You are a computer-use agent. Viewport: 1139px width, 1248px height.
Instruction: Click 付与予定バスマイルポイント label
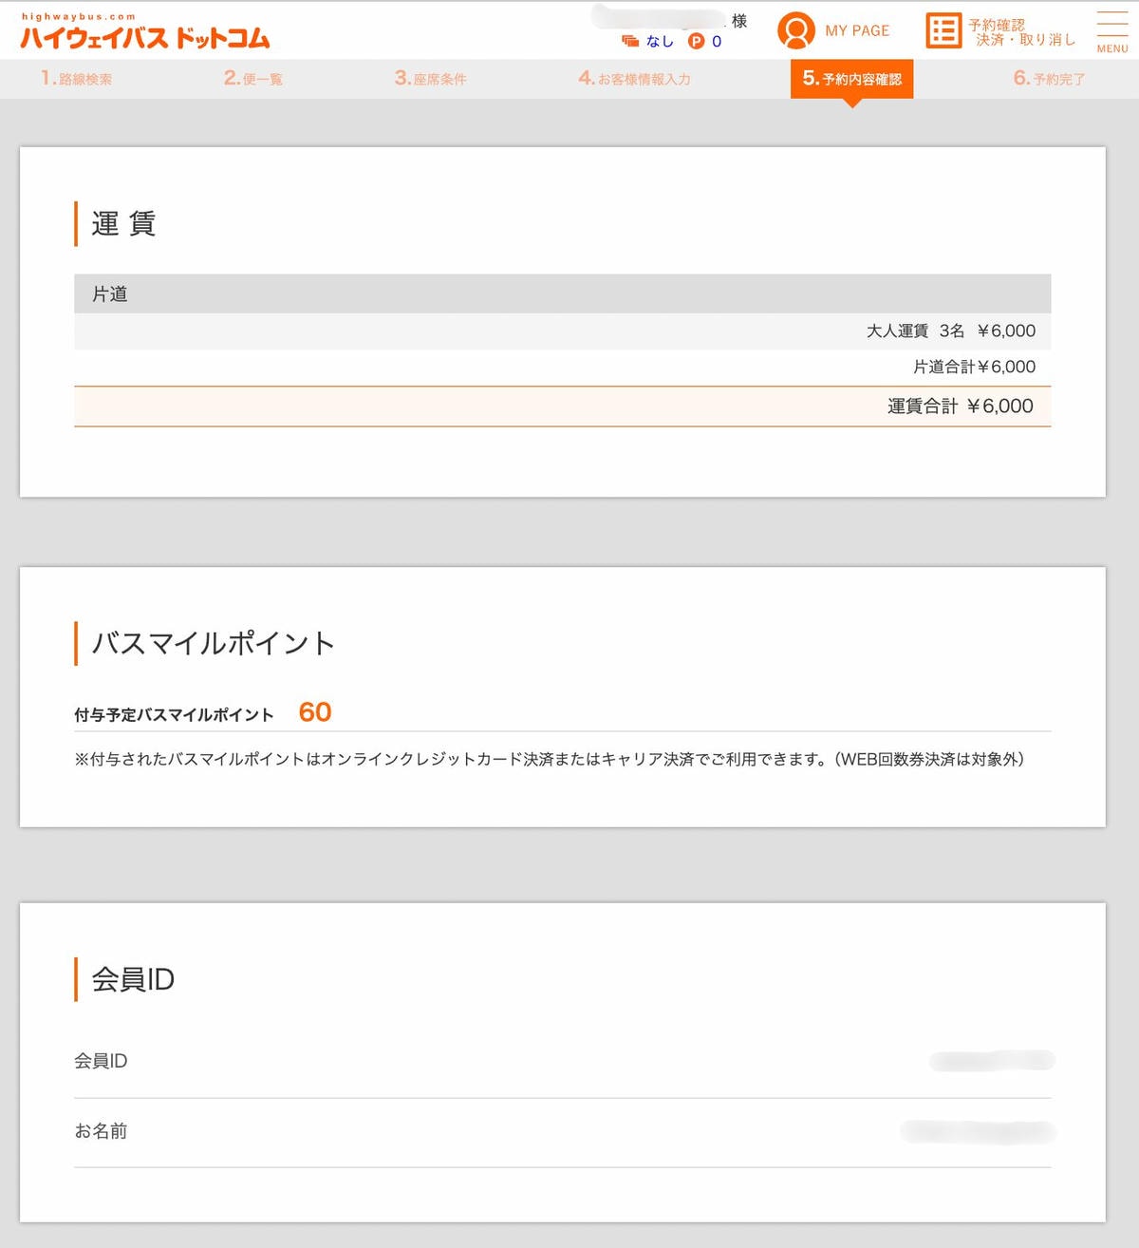point(174,715)
